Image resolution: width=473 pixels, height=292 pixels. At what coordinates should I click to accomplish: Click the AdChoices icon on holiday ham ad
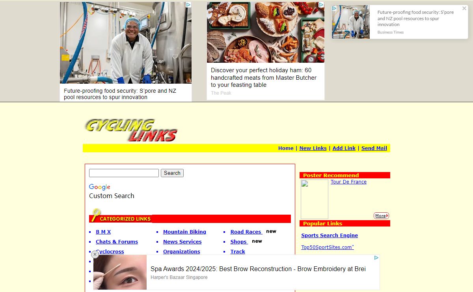coord(321,5)
